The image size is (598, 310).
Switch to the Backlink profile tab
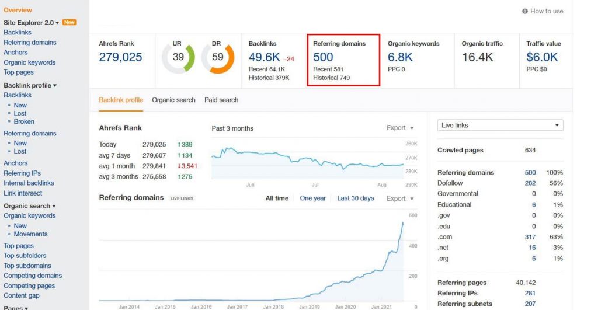(121, 100)
